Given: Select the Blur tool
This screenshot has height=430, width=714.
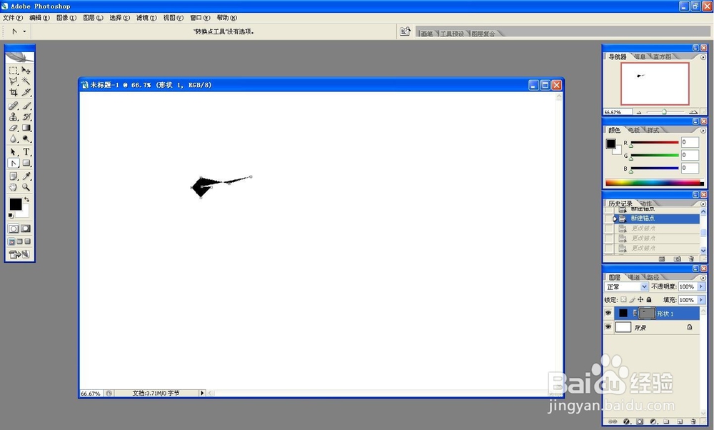Looking at the screenshot, I should pyautogui.click(x=13, y=139).
